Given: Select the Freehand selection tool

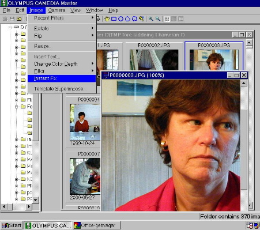Looking at the screenshot, I should point(134,19).
